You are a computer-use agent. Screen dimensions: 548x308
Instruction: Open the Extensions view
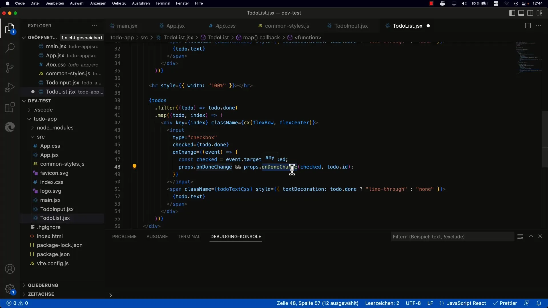pos(10,107)
